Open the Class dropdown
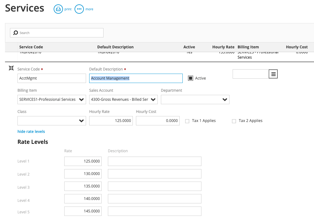The image size is (314, 219). [81, 121]
